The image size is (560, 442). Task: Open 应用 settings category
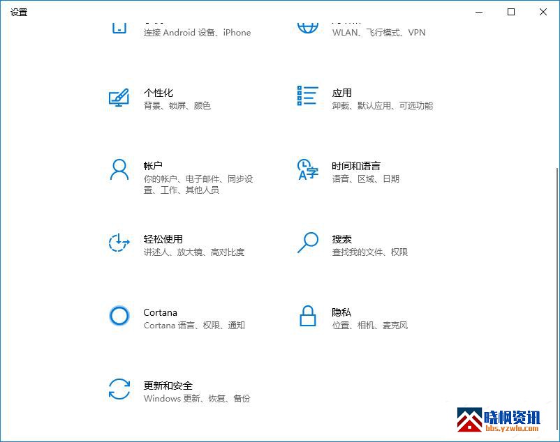341,93
